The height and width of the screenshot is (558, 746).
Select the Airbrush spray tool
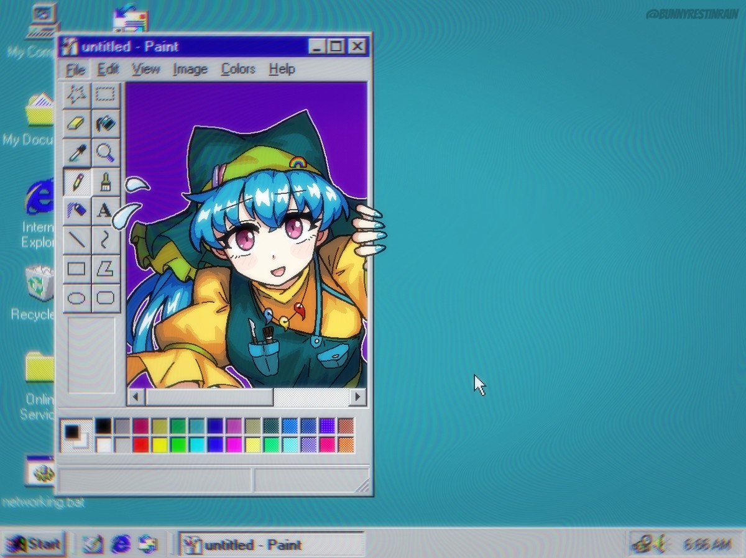pyautogui.click(x=76, y=210)
